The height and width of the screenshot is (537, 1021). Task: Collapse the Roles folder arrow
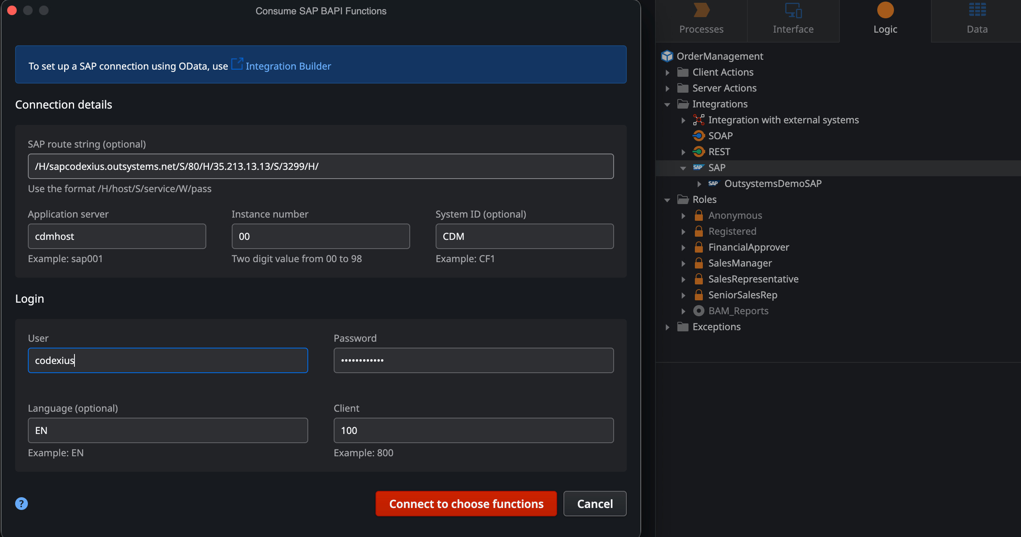pos(667,200)
